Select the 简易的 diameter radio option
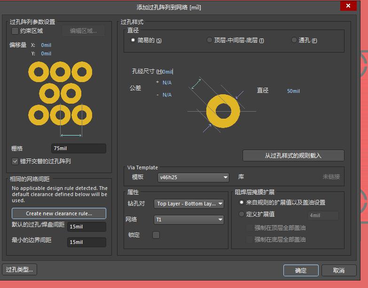This screenshot has height=288, width=368. (x=133, y=40)
